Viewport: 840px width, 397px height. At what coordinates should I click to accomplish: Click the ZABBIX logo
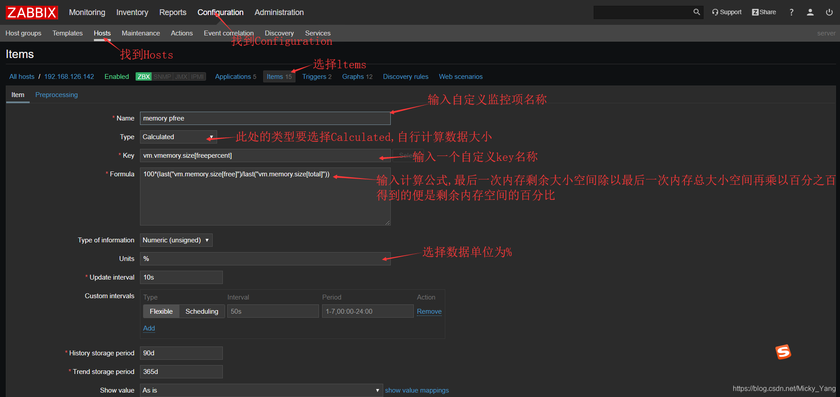click(x=32, y=12)
